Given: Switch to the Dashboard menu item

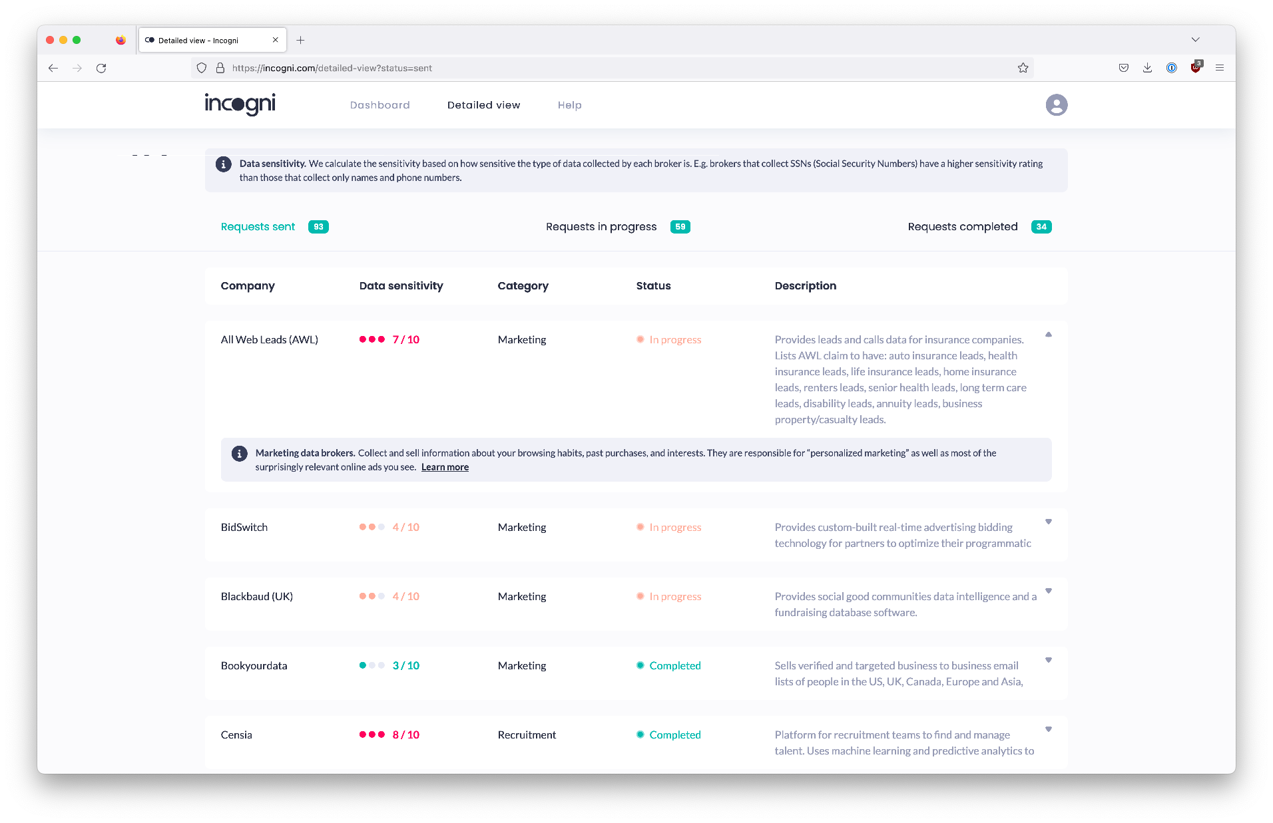Looking at the screenshot, I should pos(380,104).
